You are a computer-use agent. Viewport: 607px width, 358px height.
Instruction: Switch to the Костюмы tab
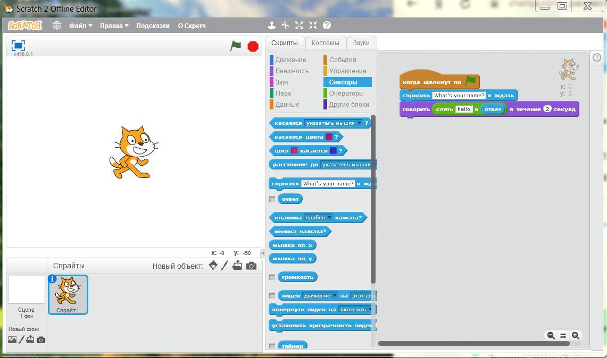[325, 43]
